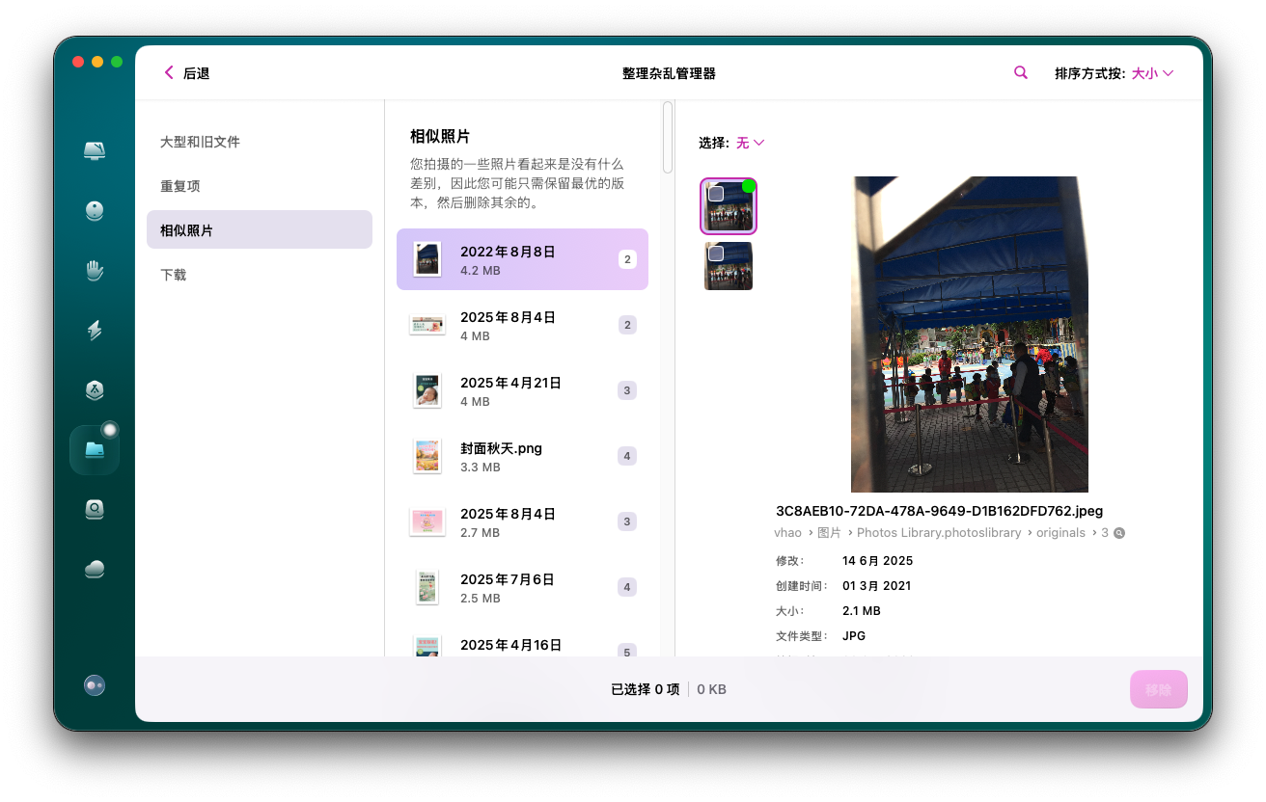Open the Performance lightning bolt icon
1266x802 pixels.
coord(95,331)
